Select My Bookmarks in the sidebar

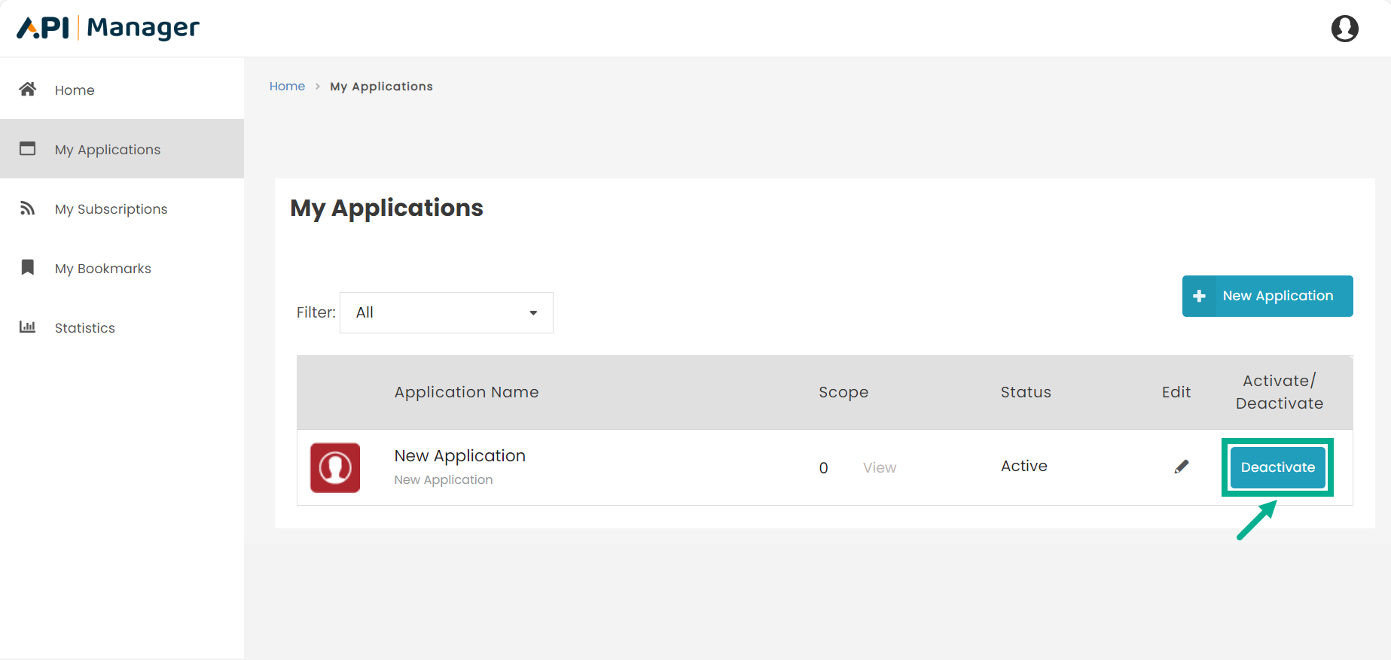pos(102,269)
